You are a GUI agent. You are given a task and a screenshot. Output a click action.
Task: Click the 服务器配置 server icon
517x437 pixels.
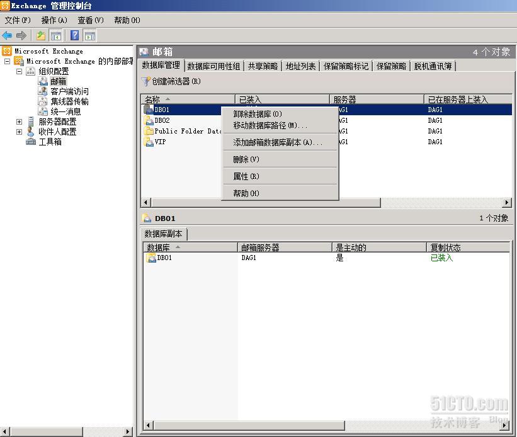coord(31,122)
